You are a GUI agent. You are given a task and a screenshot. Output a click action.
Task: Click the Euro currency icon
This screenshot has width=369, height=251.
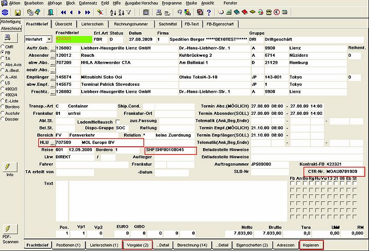(x=277, y=12)
